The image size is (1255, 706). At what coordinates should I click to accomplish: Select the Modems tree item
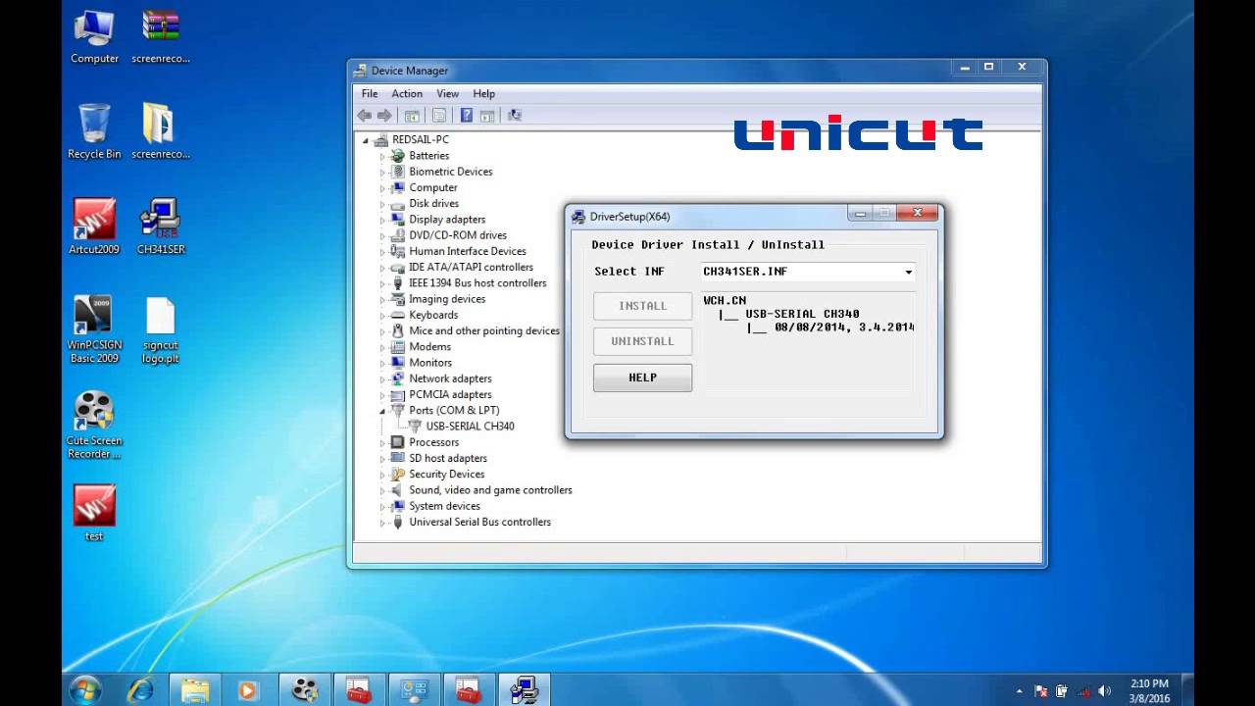point(429,347)
